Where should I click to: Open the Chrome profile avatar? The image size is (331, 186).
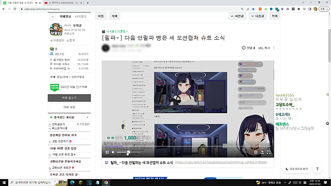[x=315, y=9]
